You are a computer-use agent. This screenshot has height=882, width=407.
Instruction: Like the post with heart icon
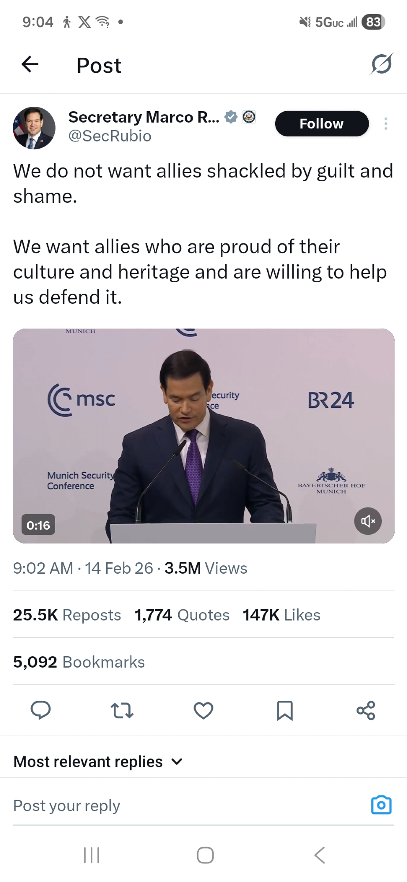[203, 710]
